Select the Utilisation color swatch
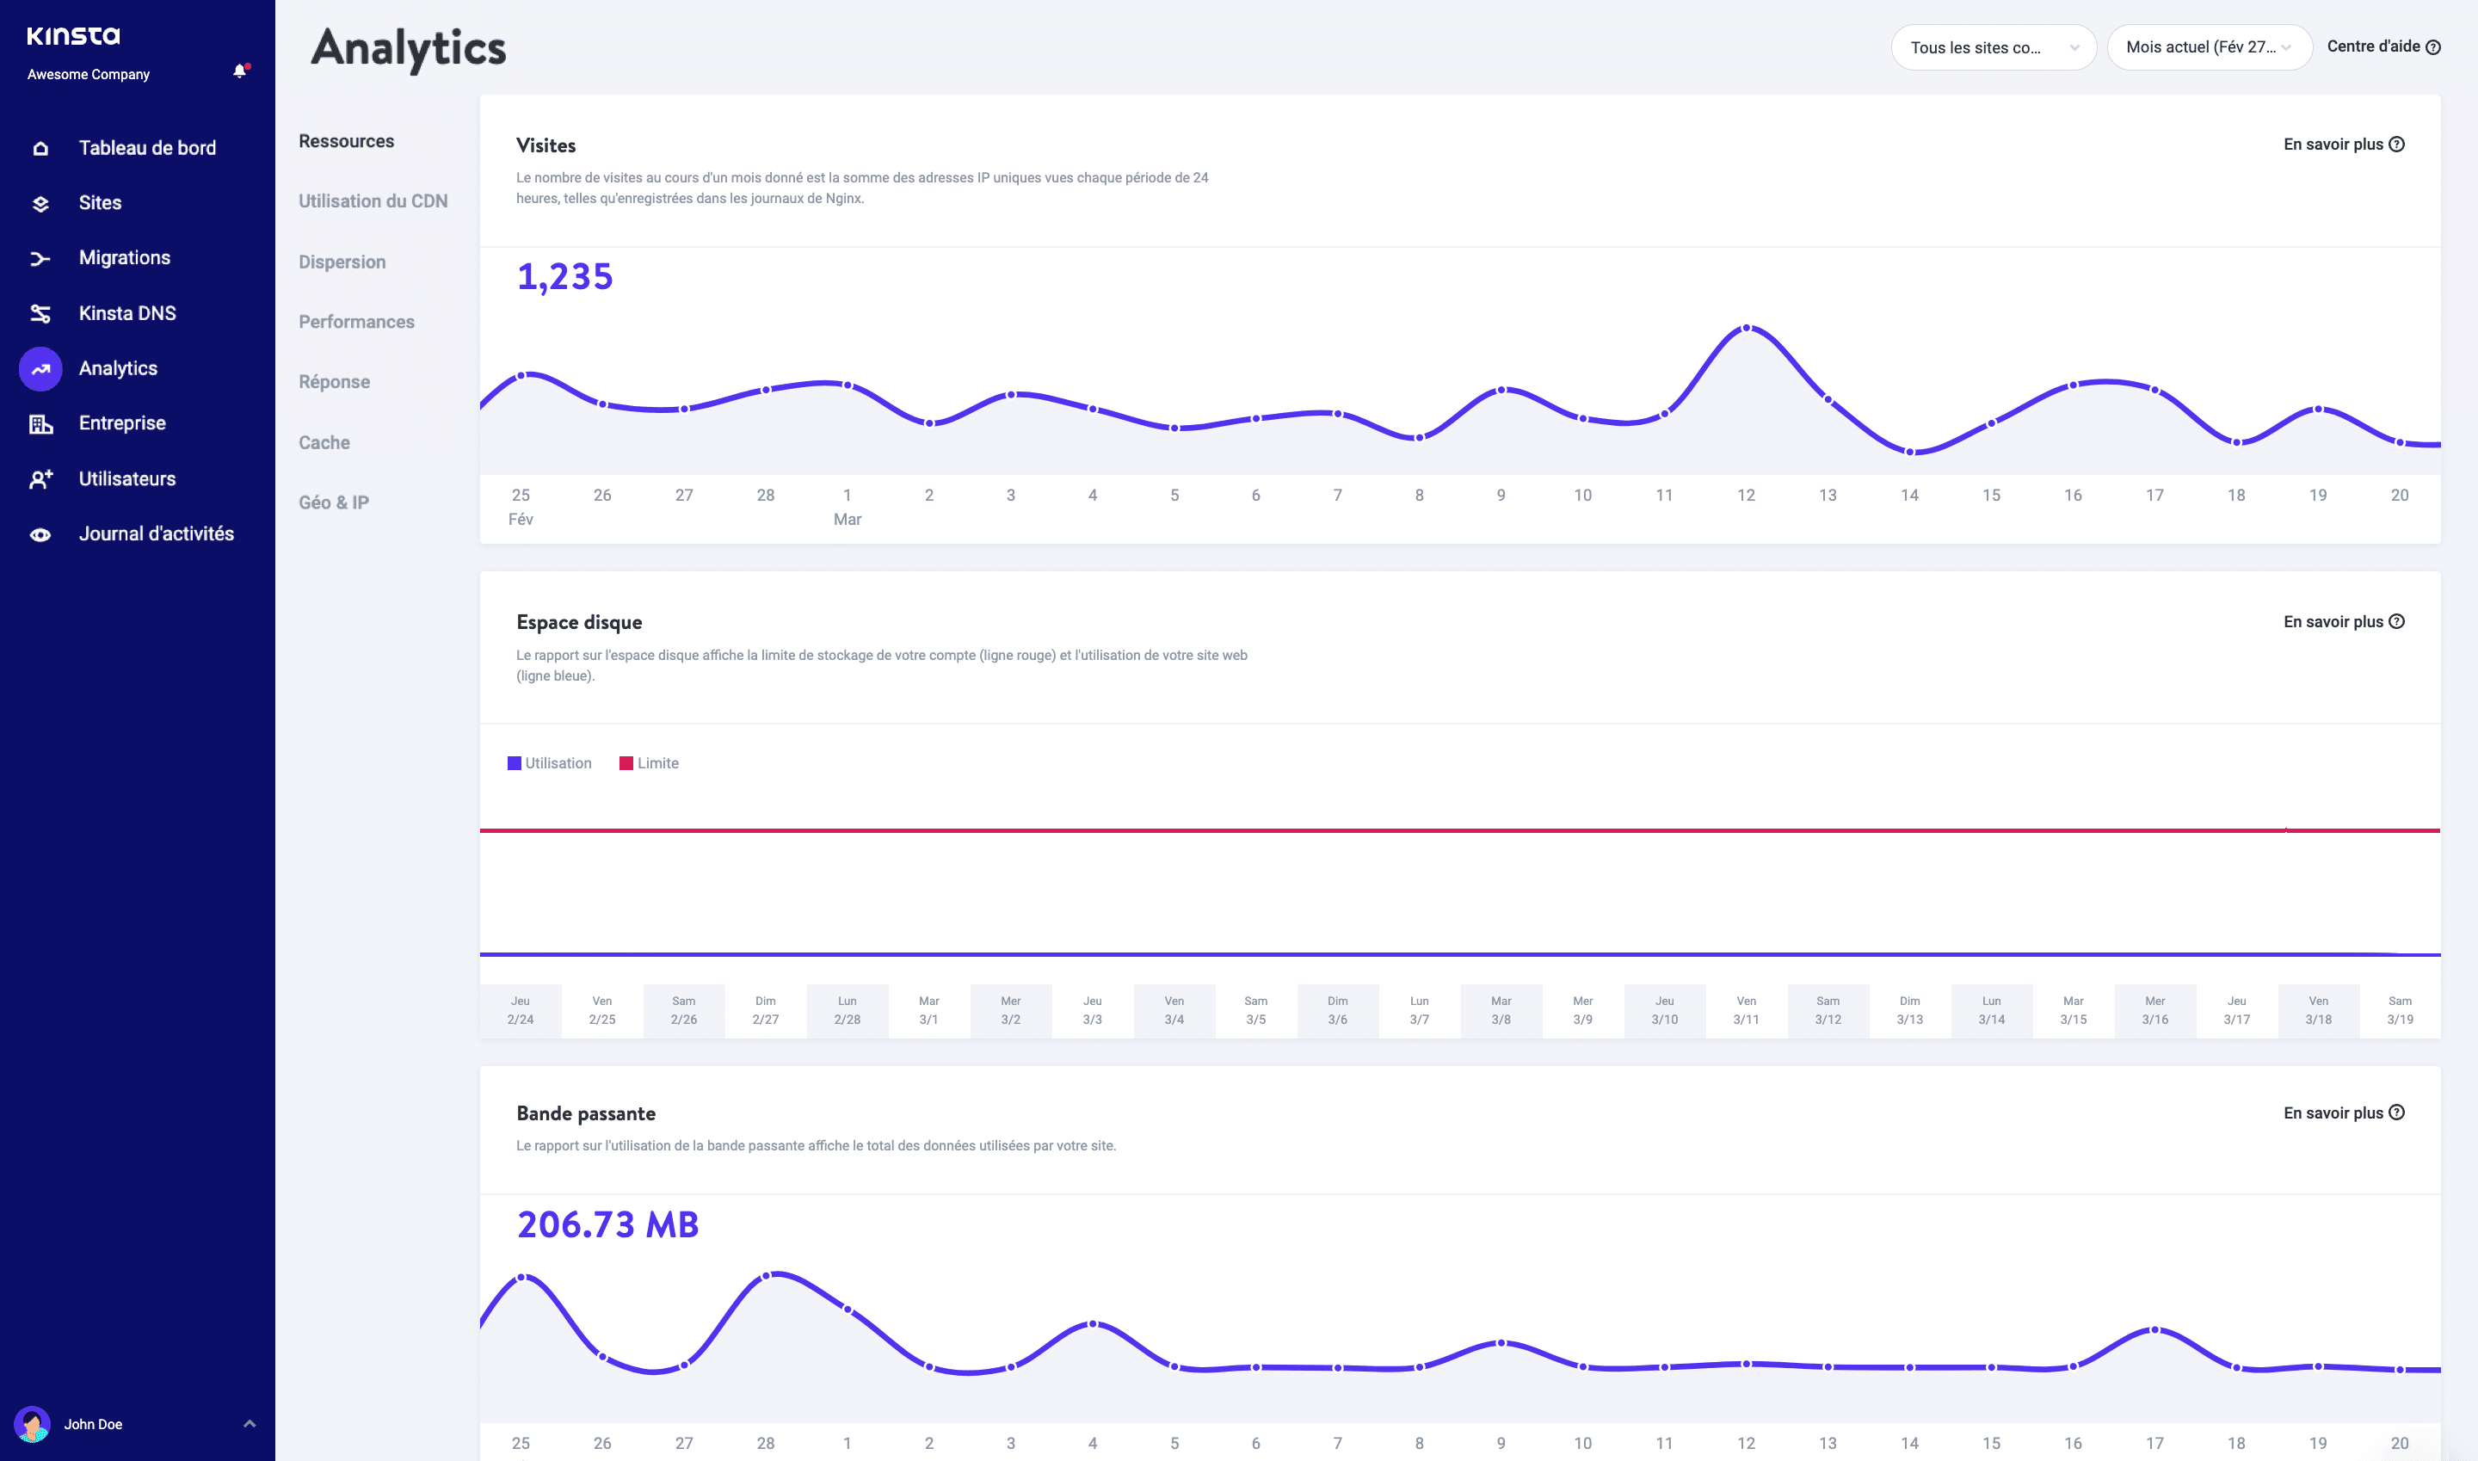The image size is (2478, 1461). pyautogui.click(x=513, y=762)
